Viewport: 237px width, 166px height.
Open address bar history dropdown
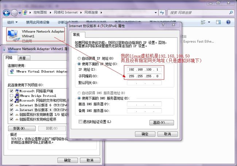tap(156, 12)
